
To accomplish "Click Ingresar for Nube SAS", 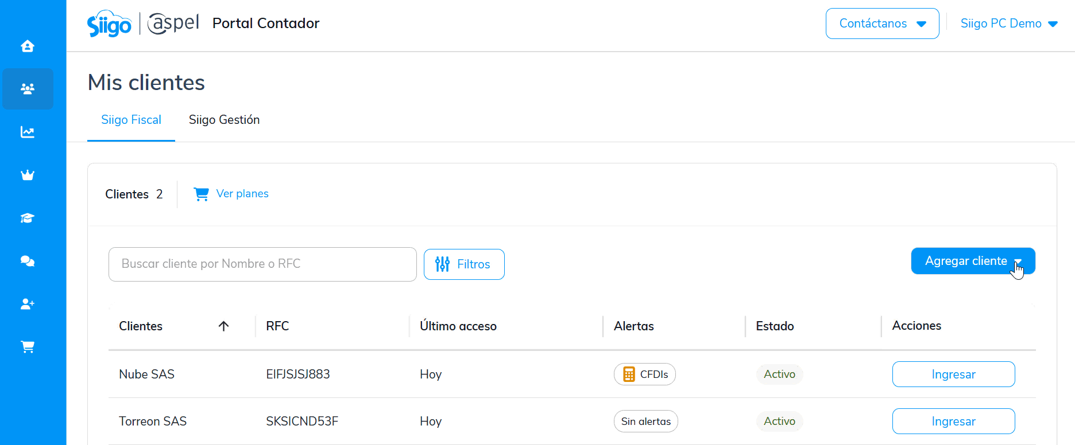I will click(953, 374).
